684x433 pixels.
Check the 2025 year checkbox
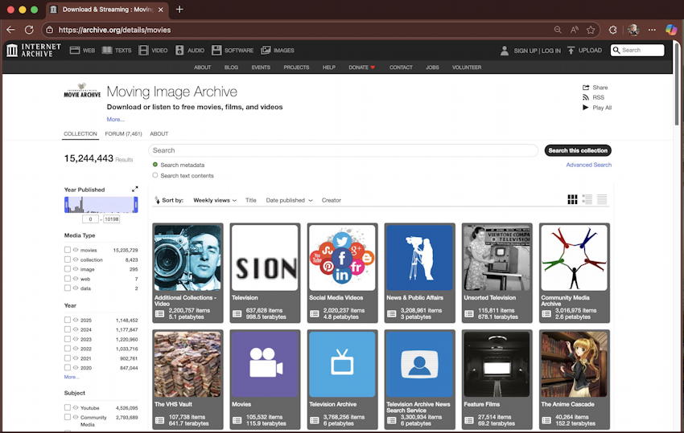(x=67, y=320)
